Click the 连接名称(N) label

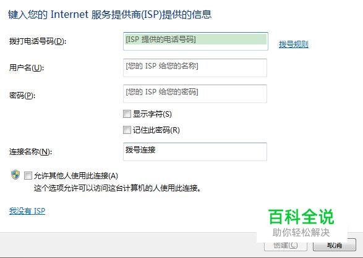[30, 152]
